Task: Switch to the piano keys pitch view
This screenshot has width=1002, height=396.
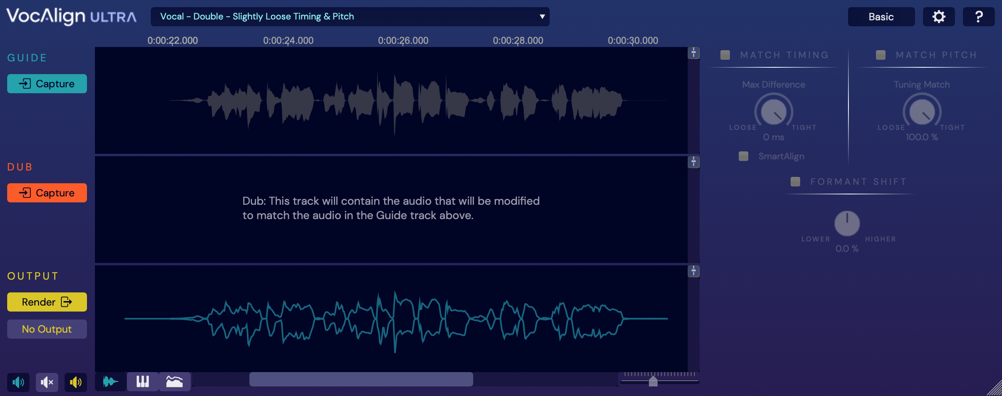Action: click(142, 382)
